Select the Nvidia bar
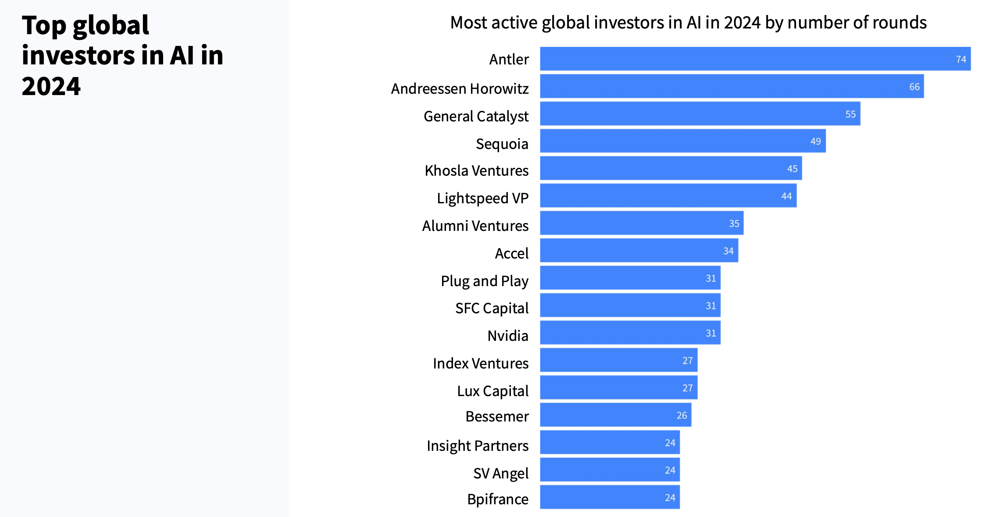 click(630, 333)
